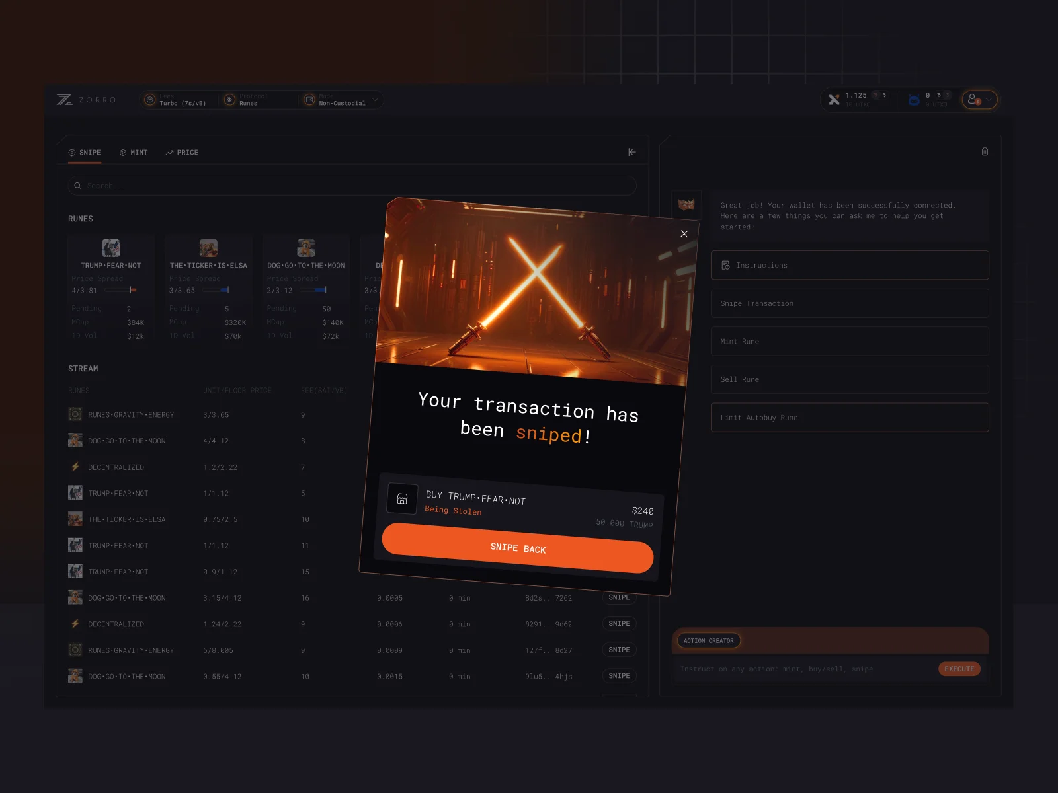Select the Snipe Transaction suggestion
The height and width of the screenshot is (793, 1058).
[850, 303]
